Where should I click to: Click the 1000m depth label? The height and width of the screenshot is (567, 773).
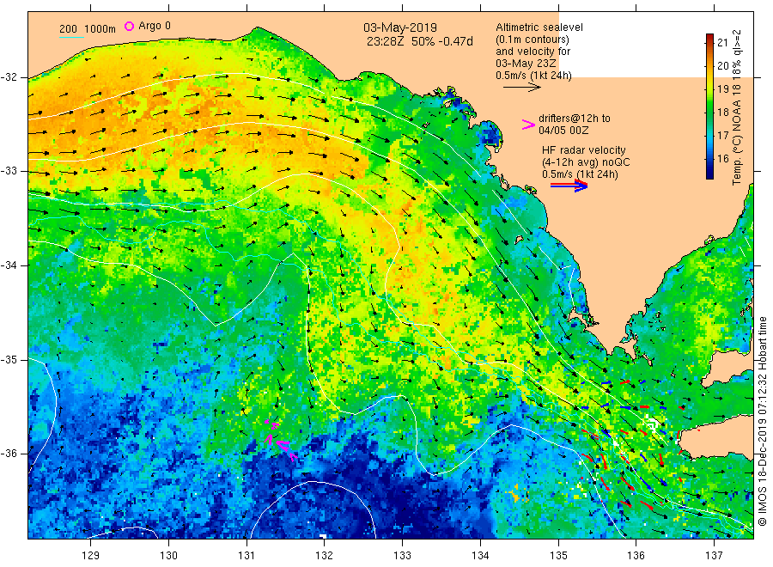(x=100, y=29)
